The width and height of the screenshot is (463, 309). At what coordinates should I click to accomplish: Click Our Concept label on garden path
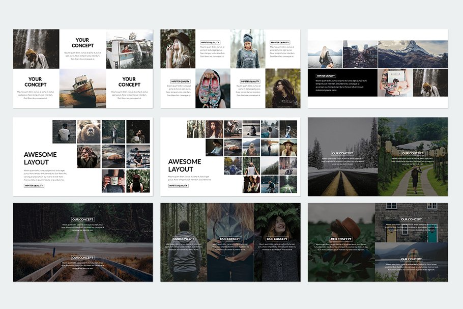point(412,153)
